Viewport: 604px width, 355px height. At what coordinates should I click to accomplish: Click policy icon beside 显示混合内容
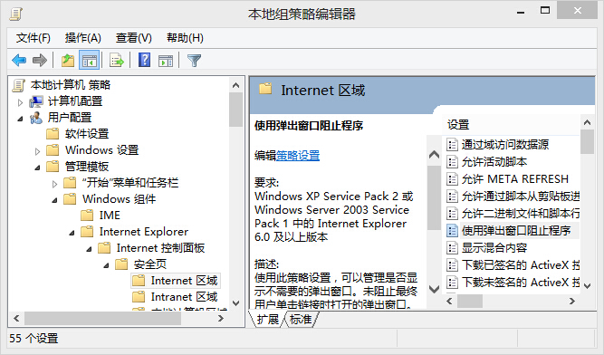(452, 247)
